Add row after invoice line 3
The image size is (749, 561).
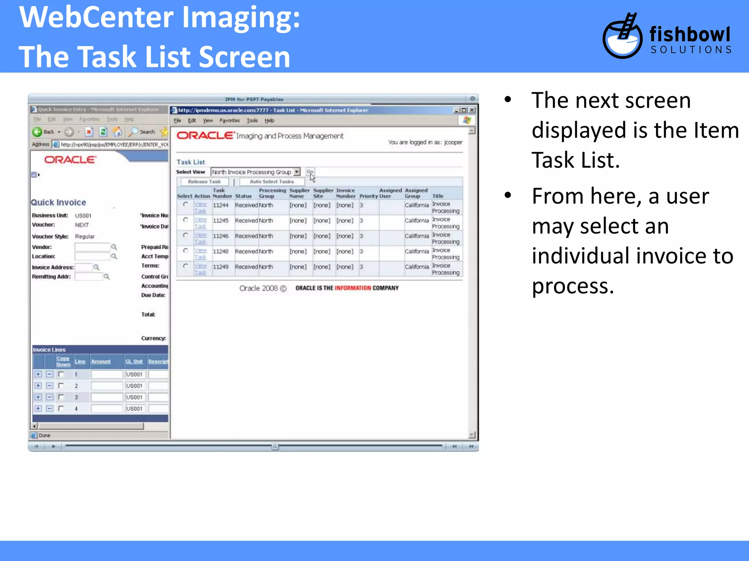(x=38, y=397)
